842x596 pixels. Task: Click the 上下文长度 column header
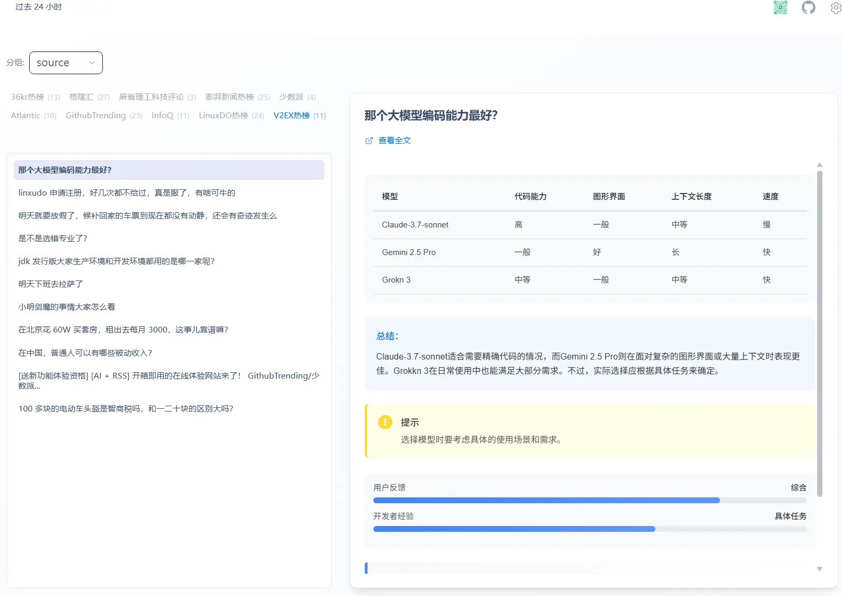coord(691,197)
